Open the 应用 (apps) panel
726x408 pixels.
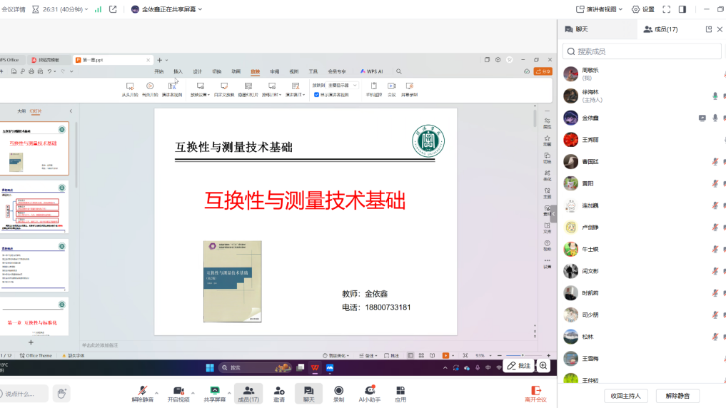pyautogui.click(x=400, y=391)
